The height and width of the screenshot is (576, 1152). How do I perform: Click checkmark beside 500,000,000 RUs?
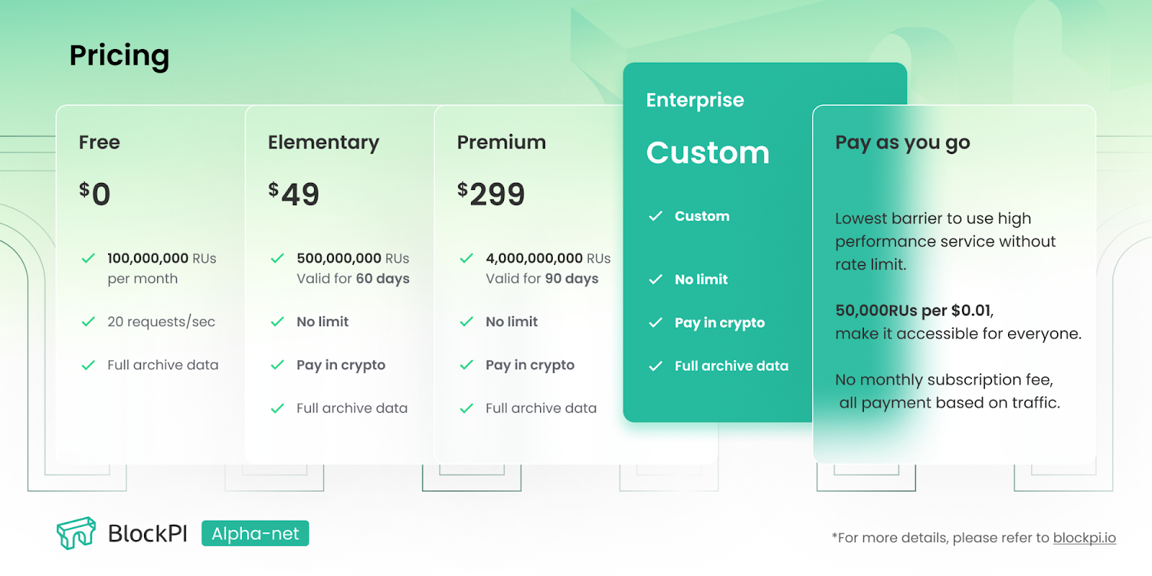click(x=277, y=258)
